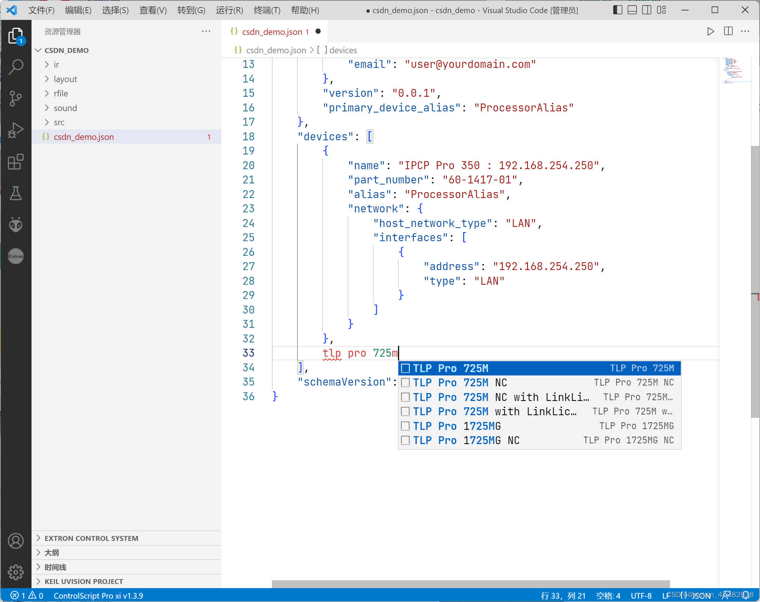This screenshot has width=760, height=602.
Task: Click the Run file play icon
Action: pos(710,31)
